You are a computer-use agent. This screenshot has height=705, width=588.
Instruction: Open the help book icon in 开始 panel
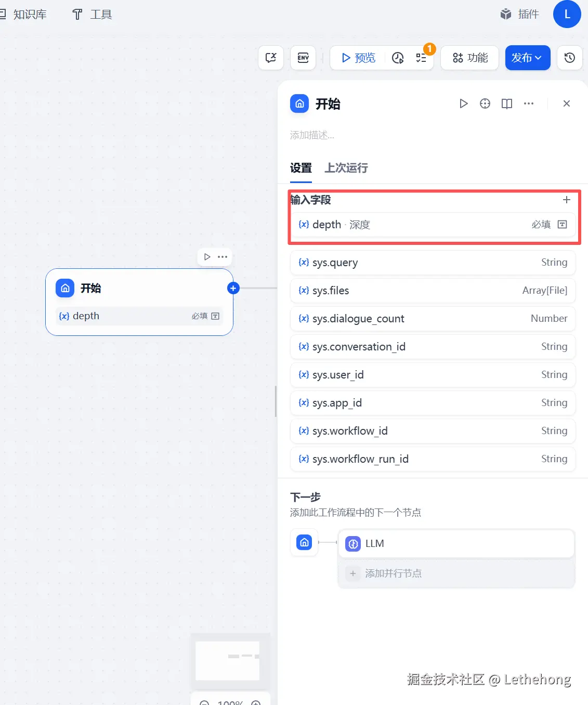[507, 103]
